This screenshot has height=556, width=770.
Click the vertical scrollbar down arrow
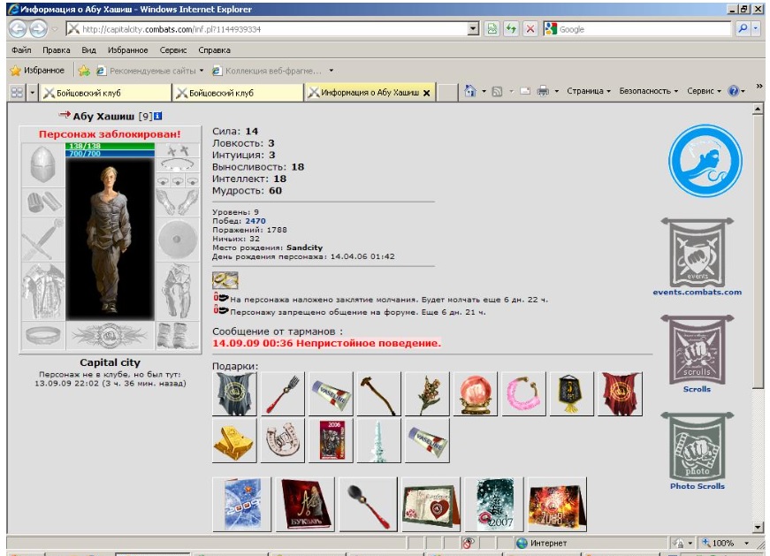click(758, 526)
